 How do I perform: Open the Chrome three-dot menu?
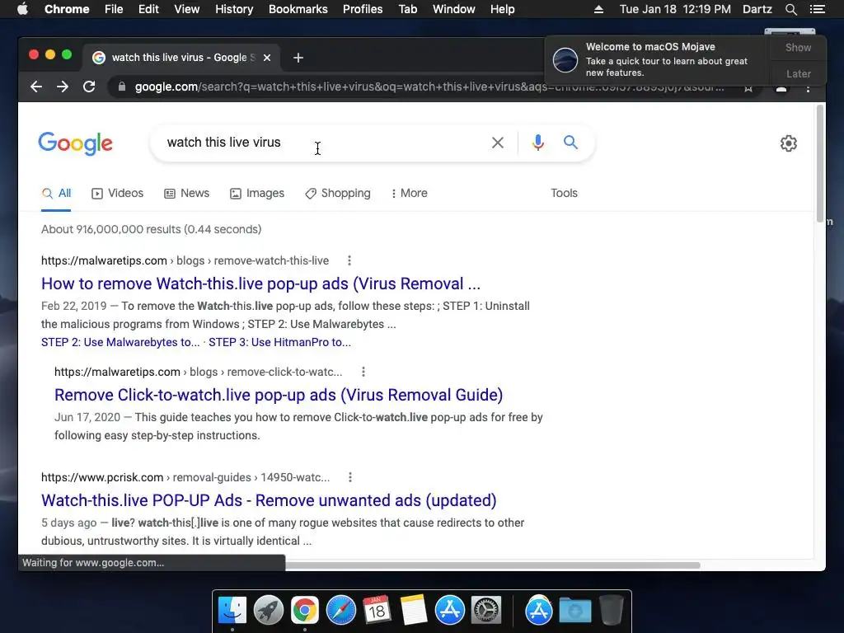pyautogui.click(x=808, y=88)
